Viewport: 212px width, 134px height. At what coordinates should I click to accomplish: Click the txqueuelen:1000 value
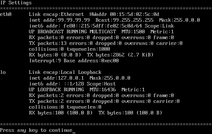click(x=88, y=49)
